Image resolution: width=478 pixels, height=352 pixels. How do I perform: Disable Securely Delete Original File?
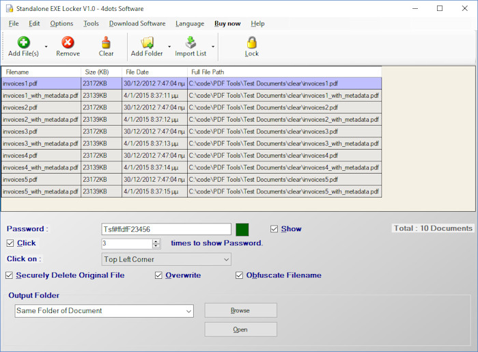(10, 275)
